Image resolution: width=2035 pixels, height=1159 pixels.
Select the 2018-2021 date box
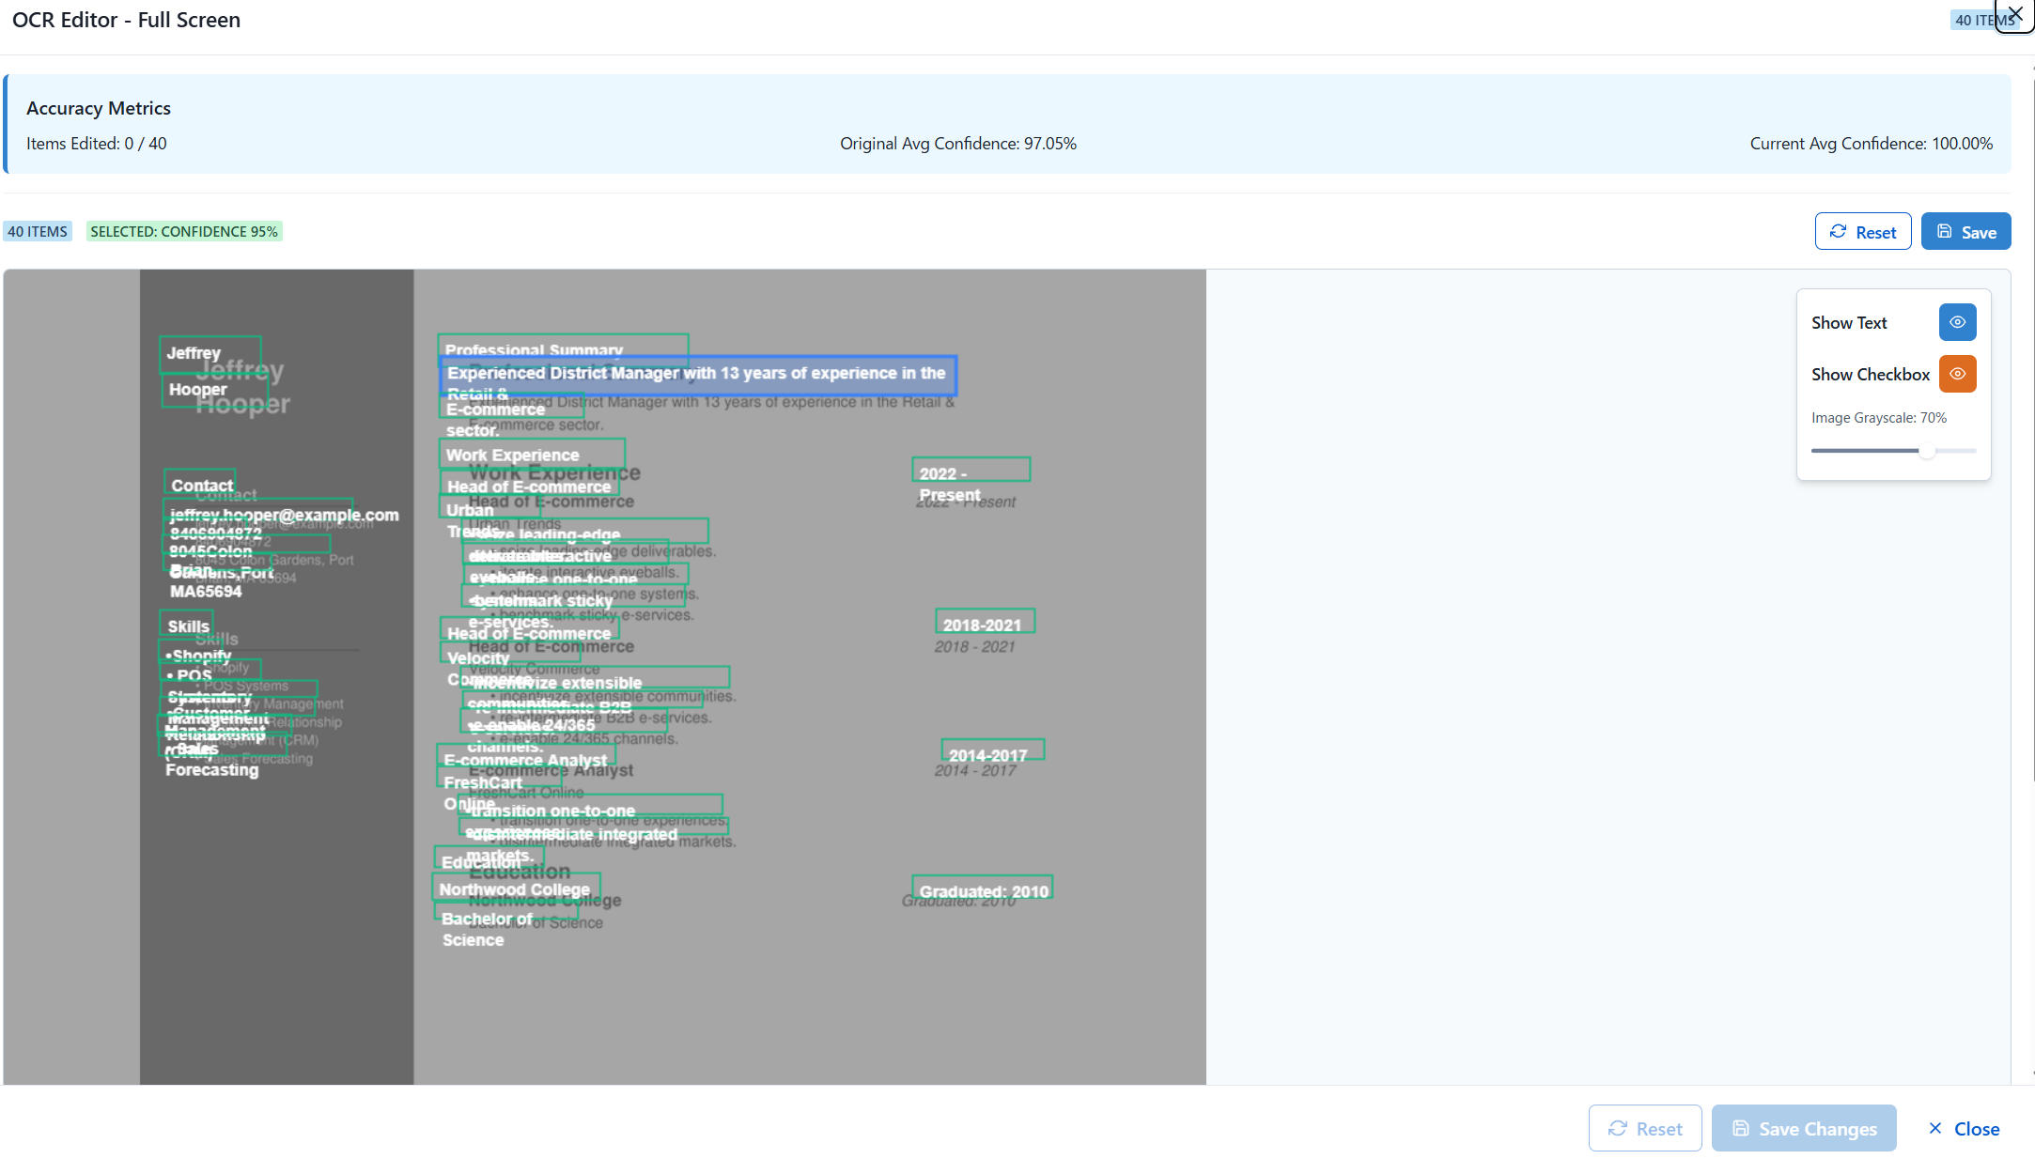tap(985, 621)
